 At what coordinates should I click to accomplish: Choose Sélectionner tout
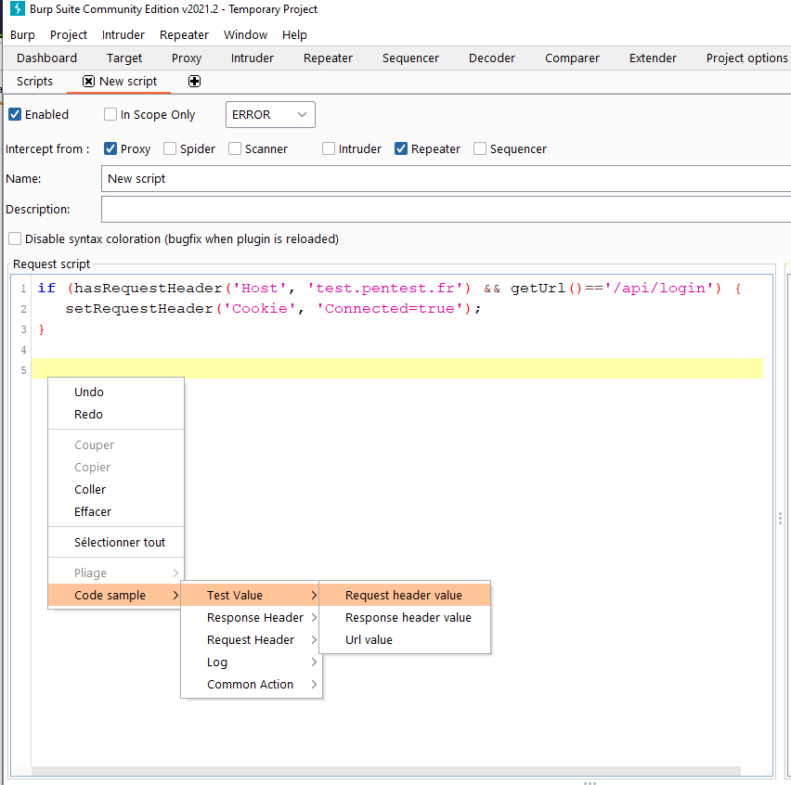(x=116, y=542)
